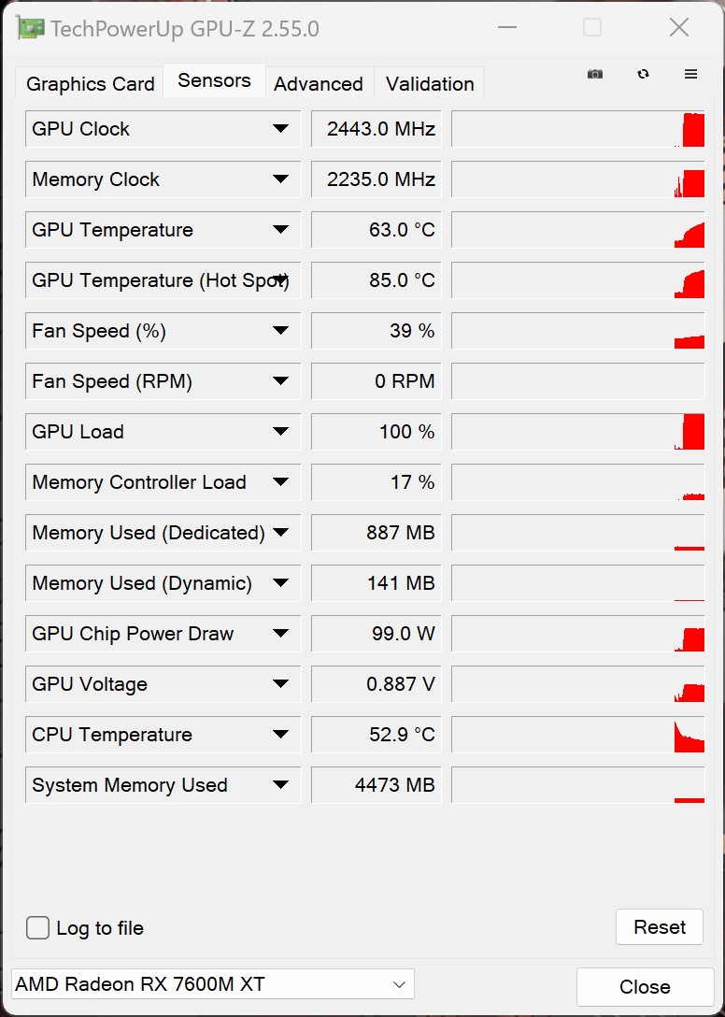Click the camera screenshot icon
This screenshot has height=1017, width=725.
point(595,75)
